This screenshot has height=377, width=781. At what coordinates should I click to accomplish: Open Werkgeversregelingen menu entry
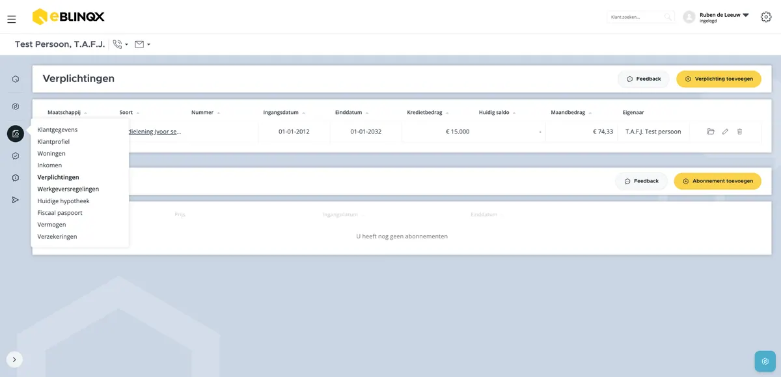click(68, 189)
